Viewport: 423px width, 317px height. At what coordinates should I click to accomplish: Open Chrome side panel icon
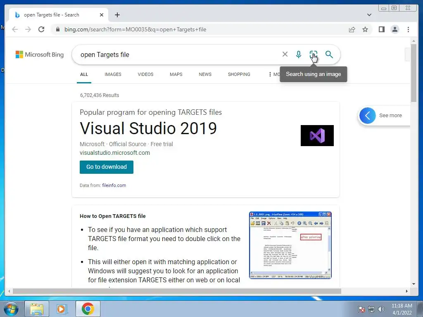(381, 29)
